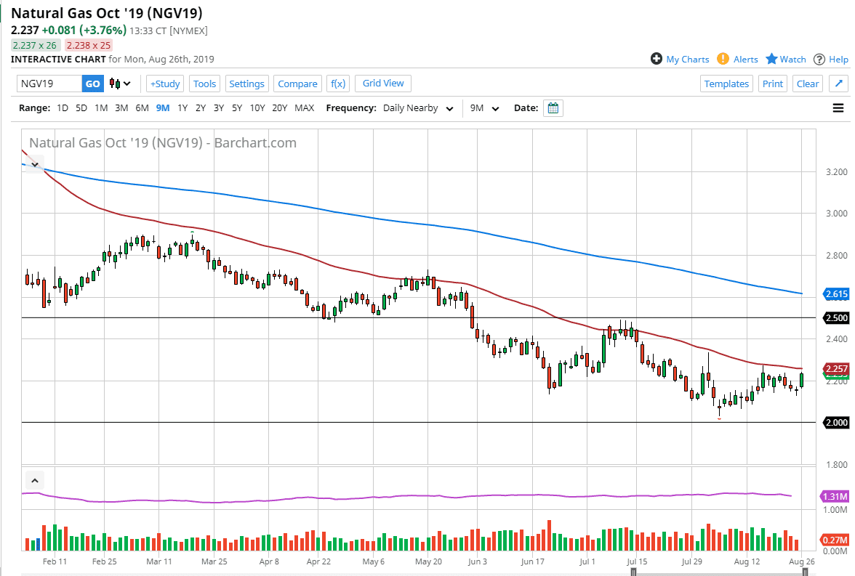Click the Templates button
855x576 pixels.
coord(726,84)
